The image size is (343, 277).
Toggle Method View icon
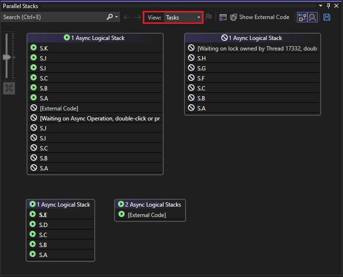(223, 17)
